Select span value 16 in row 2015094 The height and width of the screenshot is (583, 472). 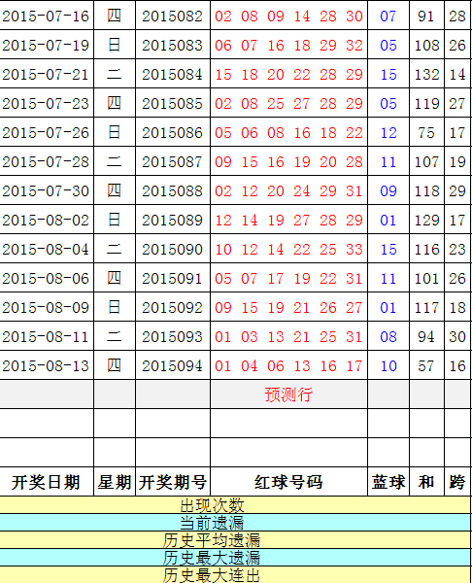pos(457,366)
